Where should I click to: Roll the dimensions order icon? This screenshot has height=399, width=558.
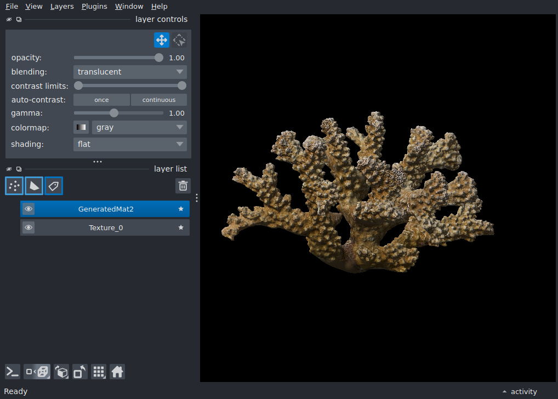click(61, 372)
